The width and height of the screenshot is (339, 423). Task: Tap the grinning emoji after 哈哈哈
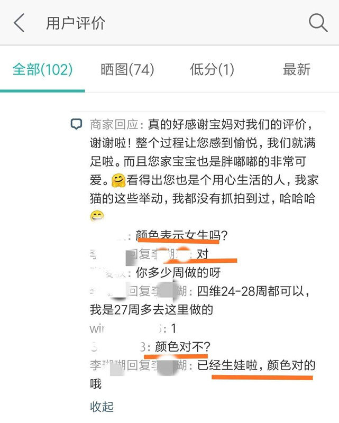(x=97, y=216)
